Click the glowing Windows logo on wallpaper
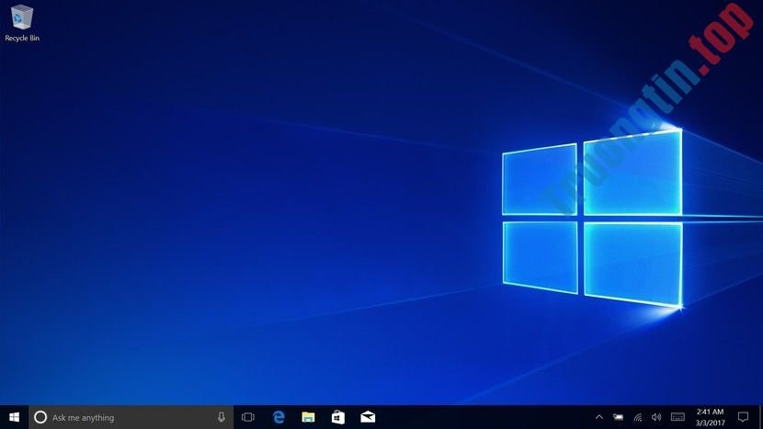Screen dimensions: 763x429 [x=592, y=218]
